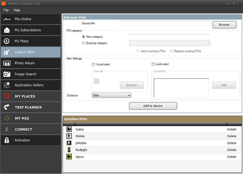
Task: Click the MY MIO gear icon
Action: tap(7, 118)
